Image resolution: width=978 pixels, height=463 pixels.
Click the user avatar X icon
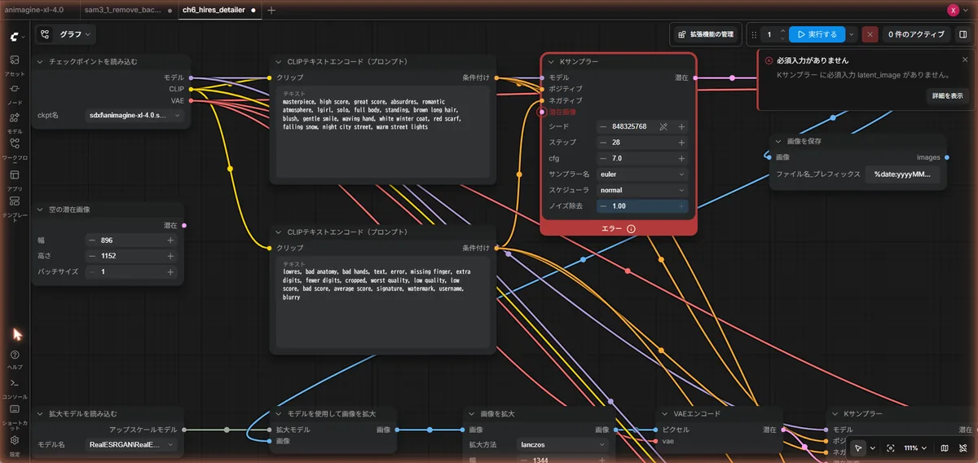pos(953,10)
